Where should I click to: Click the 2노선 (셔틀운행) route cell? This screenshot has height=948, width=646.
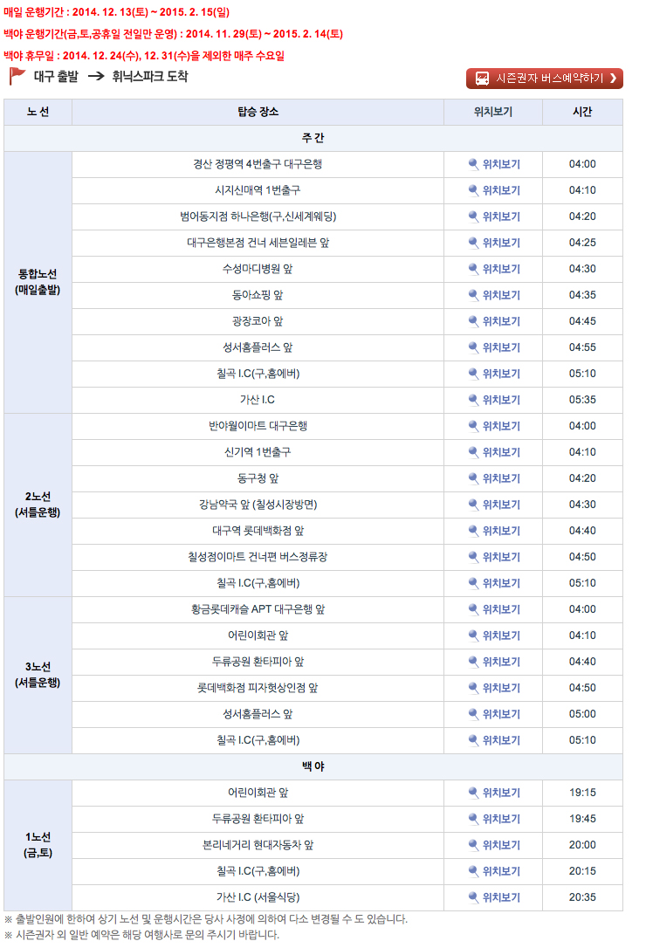tap(38, 505)
